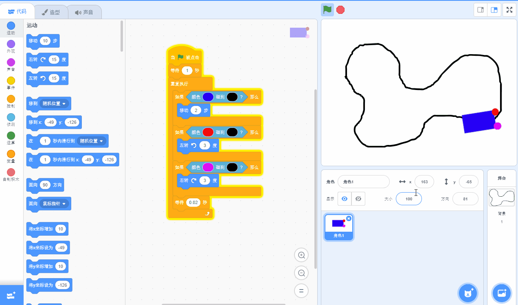This screenshot has height=305, width=518.
Task: Reset workspace zoom to default
Action: point(301,291)
